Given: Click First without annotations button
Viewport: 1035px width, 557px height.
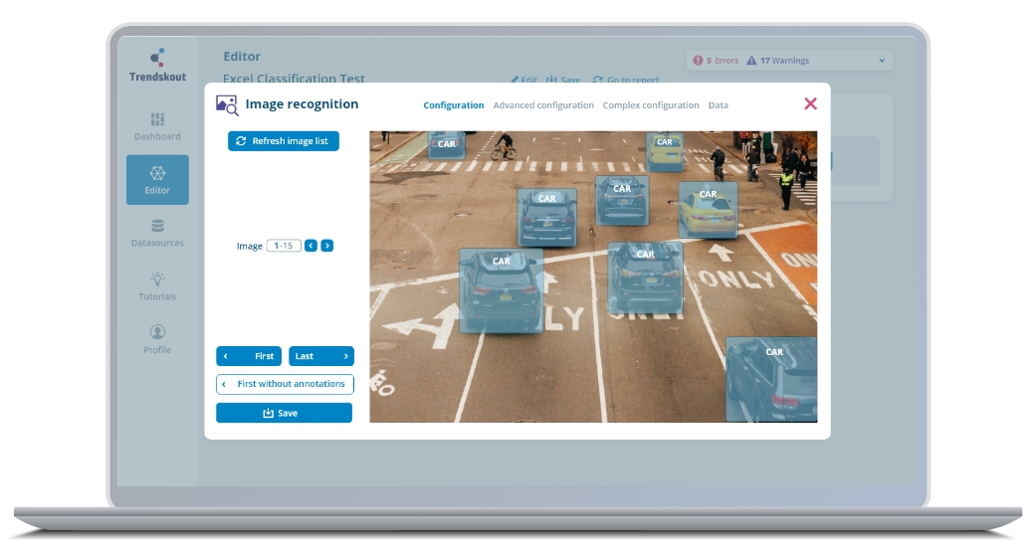Looking at the screenshot, I should 285,384.
